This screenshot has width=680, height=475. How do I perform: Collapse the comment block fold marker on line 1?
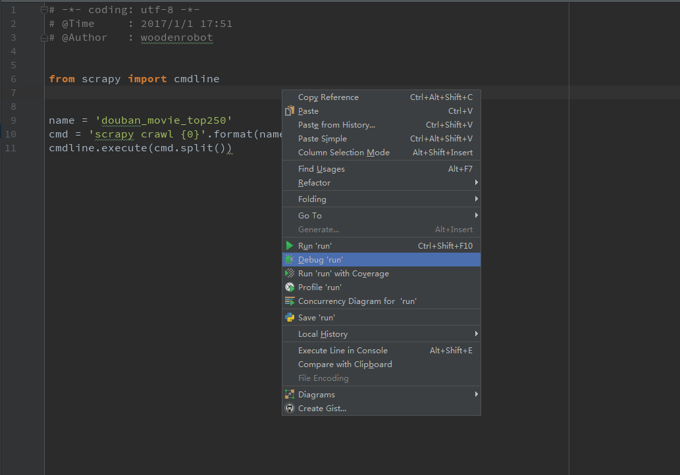[x=45, y=10]
